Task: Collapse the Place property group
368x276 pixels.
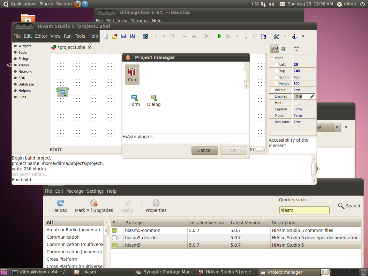Action: pos(272,58)
